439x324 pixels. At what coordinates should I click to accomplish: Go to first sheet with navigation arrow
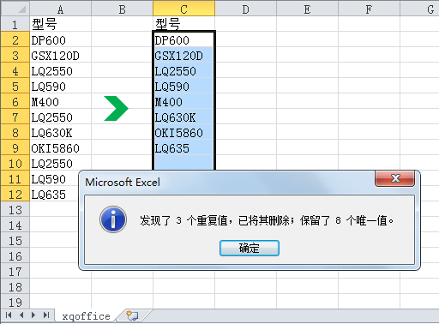[x=9, y=315]
